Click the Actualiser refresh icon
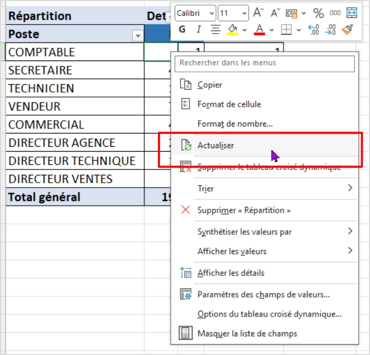The height and width of the screenshot is (355, 370). pos(186,145)
